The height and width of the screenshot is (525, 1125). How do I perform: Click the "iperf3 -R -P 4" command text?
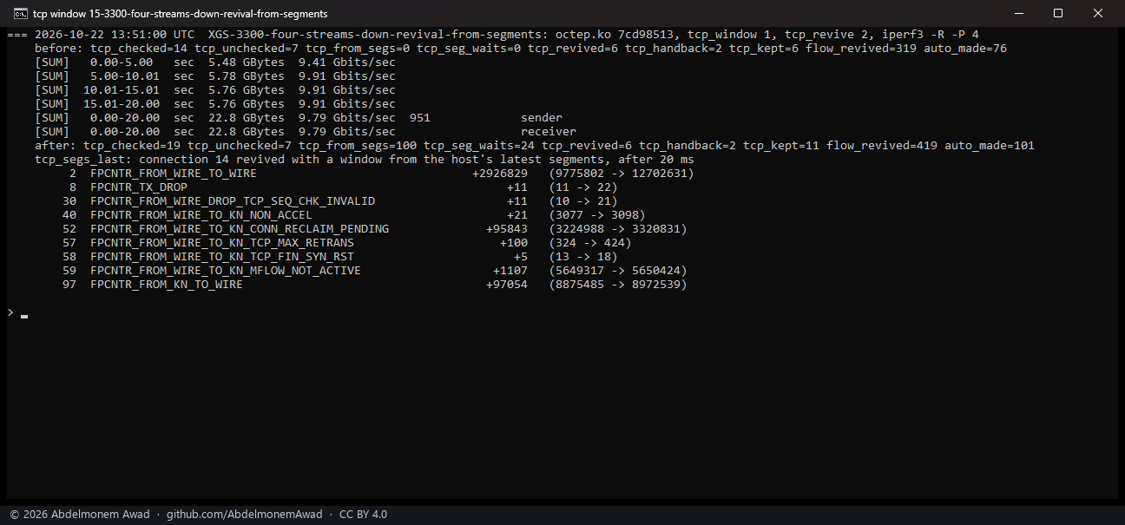click(x=931, y=35)
